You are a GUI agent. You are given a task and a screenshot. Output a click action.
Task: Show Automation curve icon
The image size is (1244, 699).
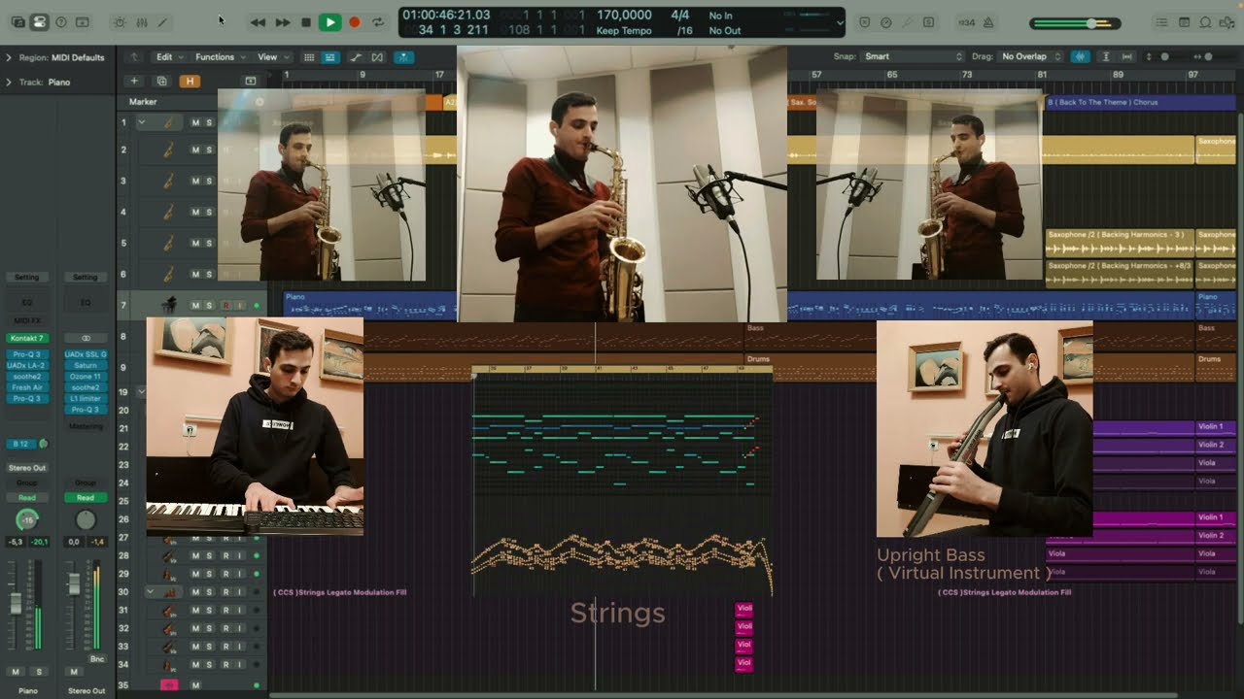[356, 57]
